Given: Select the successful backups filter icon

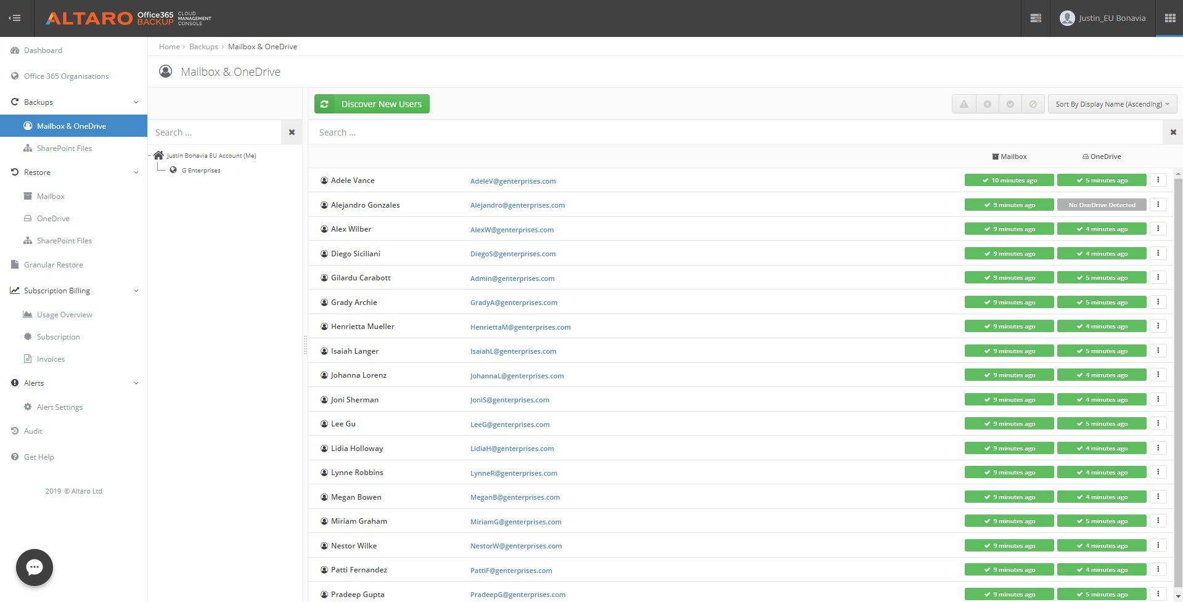Looking at the screenshot, I should pyautogui.click(x=1010, y=104).
